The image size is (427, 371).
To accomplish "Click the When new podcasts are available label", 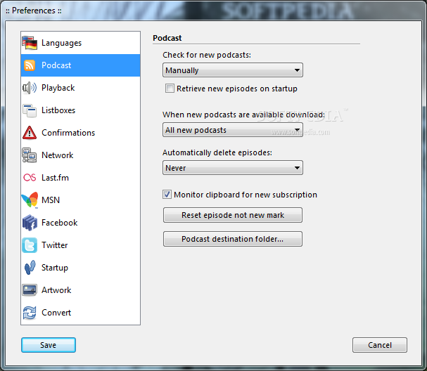I will (243, 115).
